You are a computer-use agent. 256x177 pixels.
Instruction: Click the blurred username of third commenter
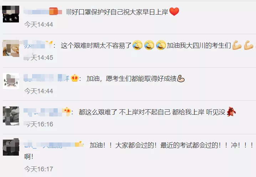(x=47, y=78)
